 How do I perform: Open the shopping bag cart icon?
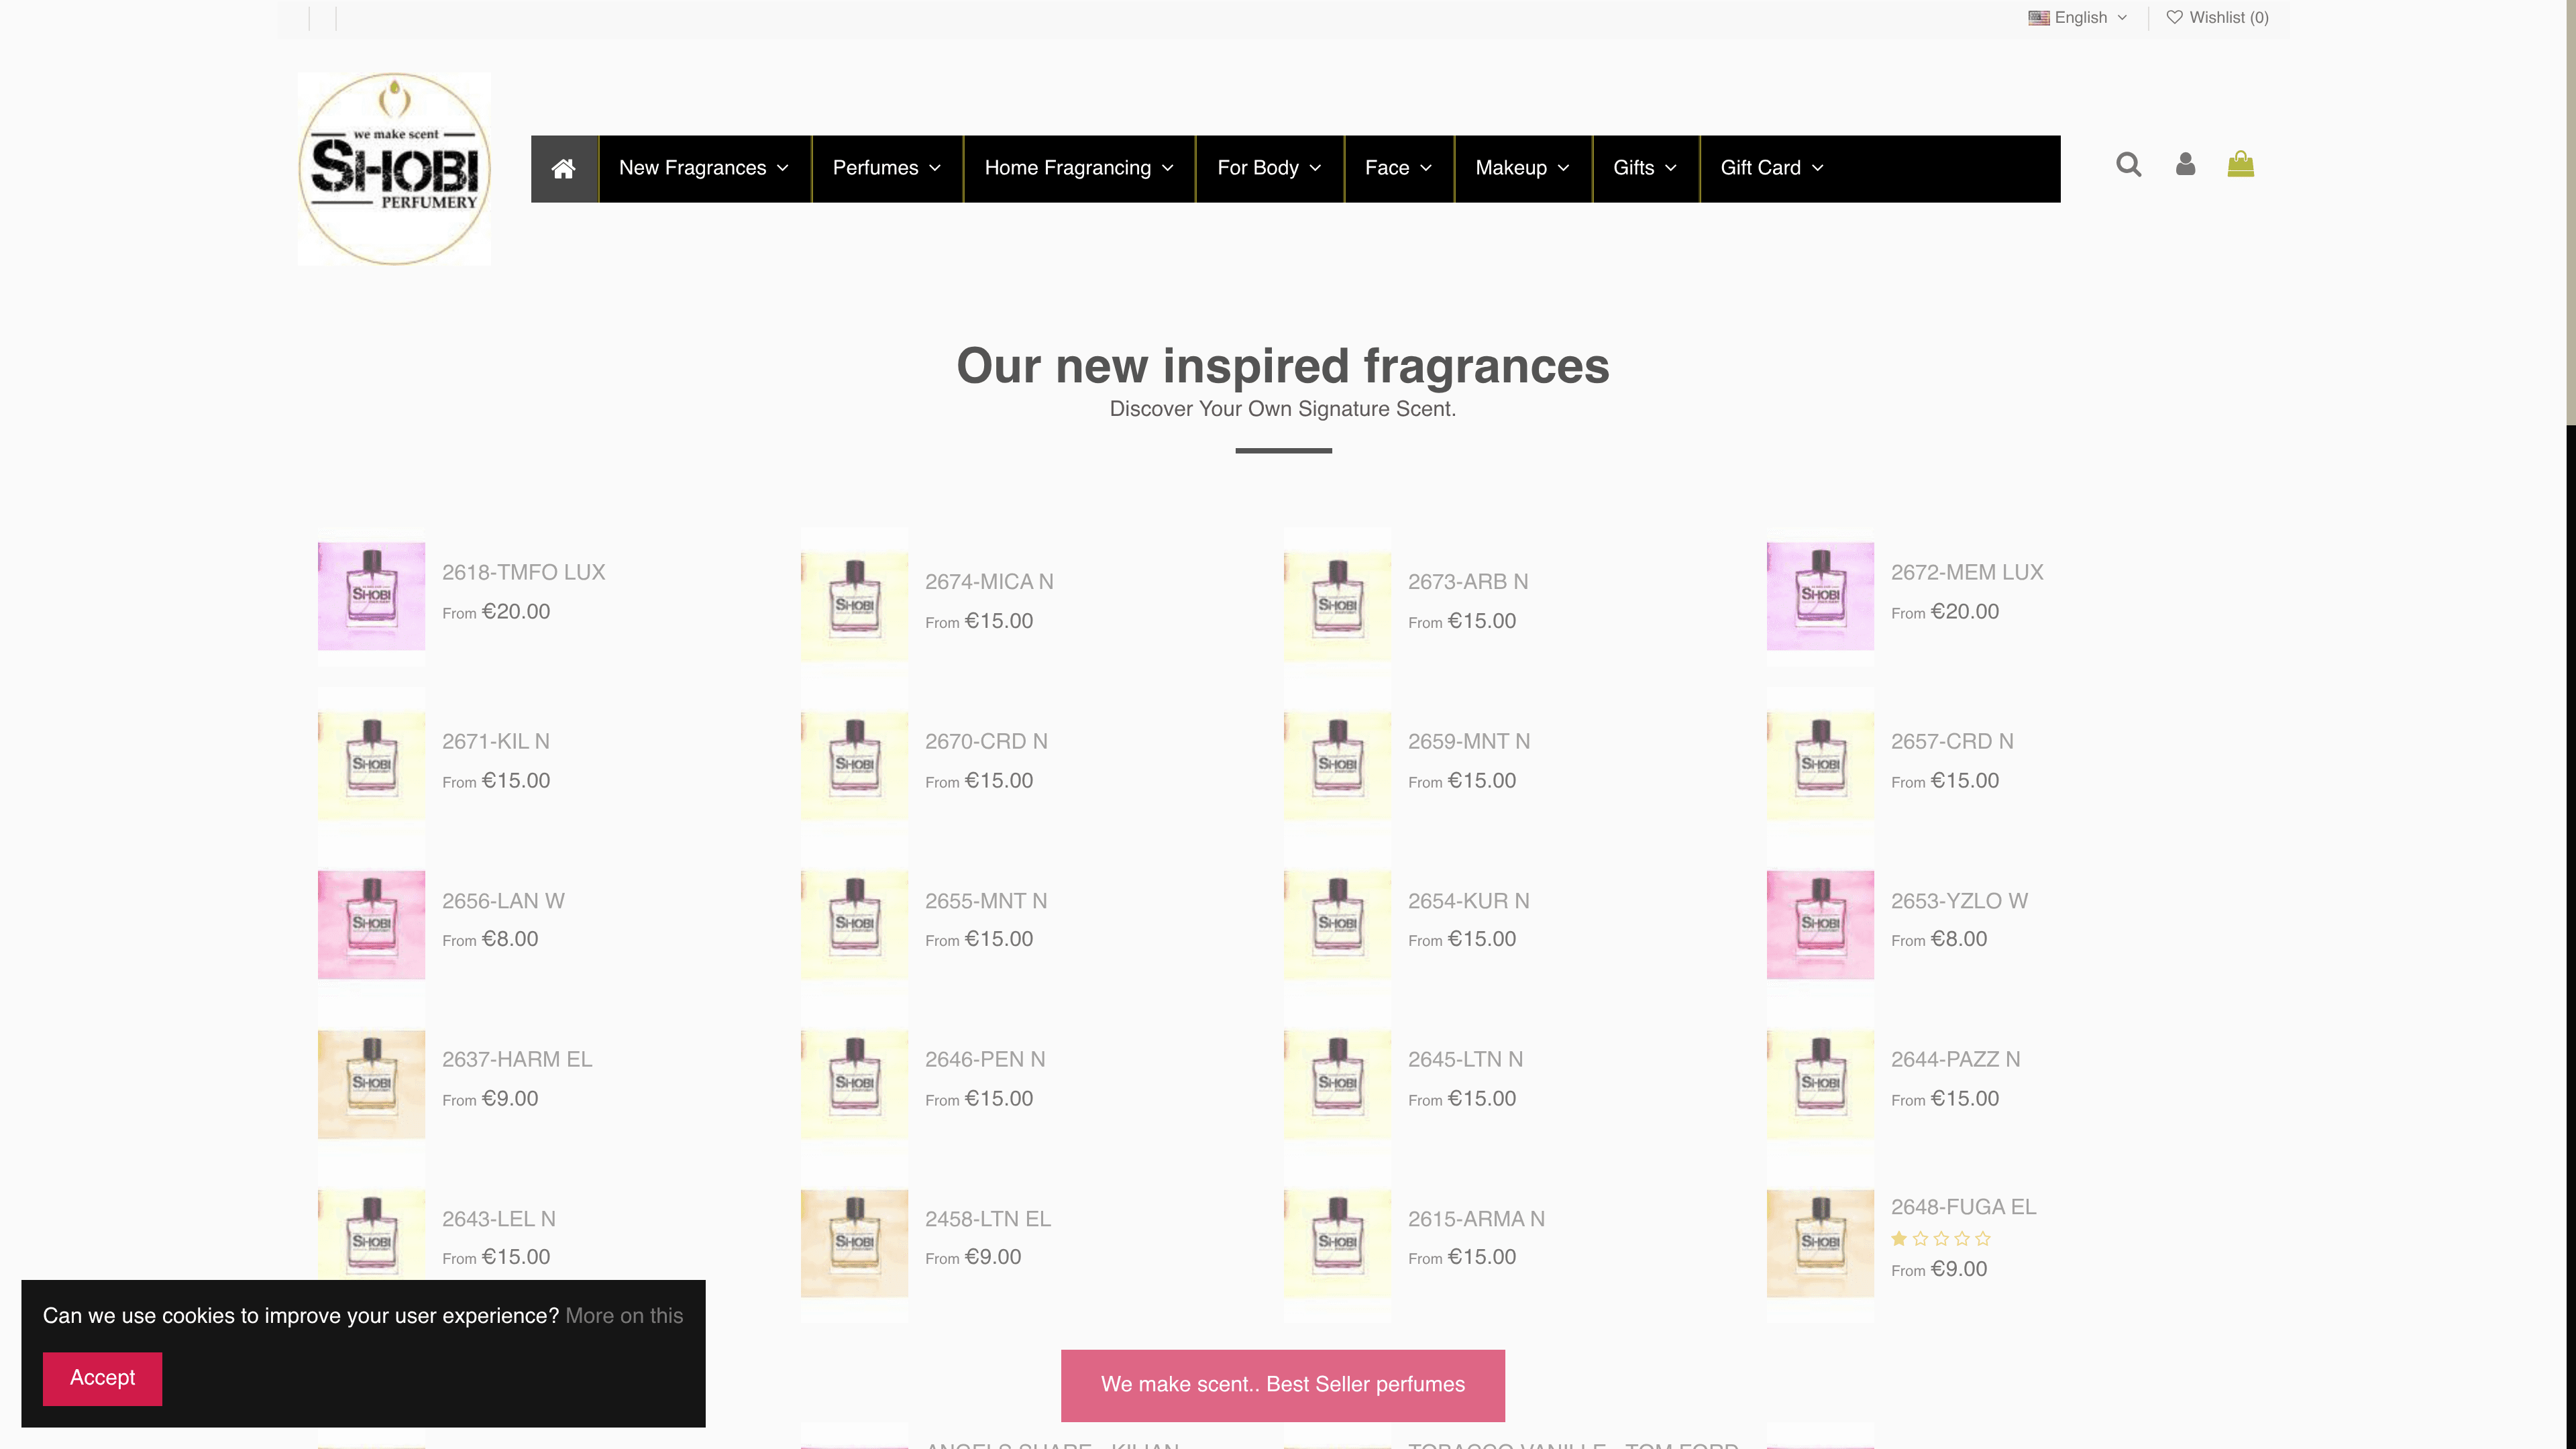point(2240,164)
